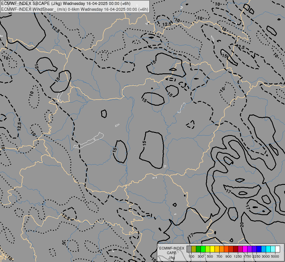Pick the indigo swatch left of 2250

[x=254, y=249]
